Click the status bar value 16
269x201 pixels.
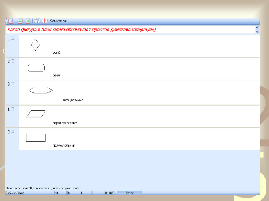coord(57,193)
